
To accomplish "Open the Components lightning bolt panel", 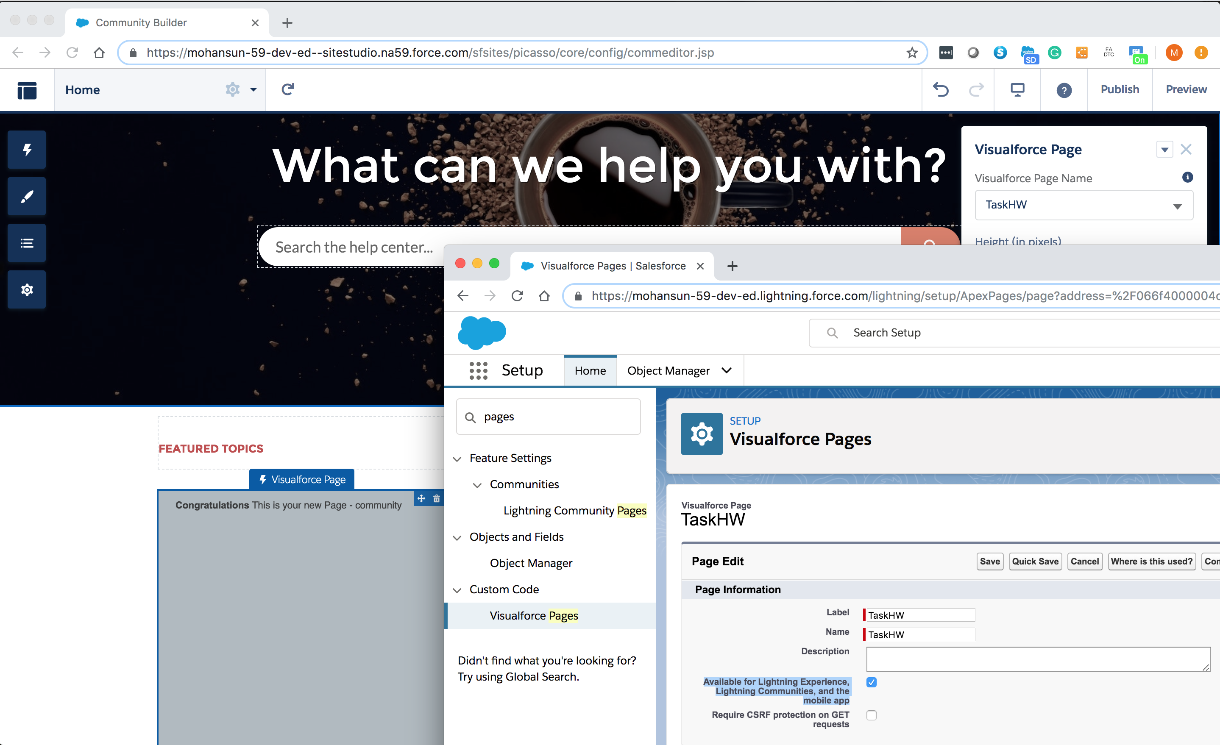I will (x=27, y=150).
